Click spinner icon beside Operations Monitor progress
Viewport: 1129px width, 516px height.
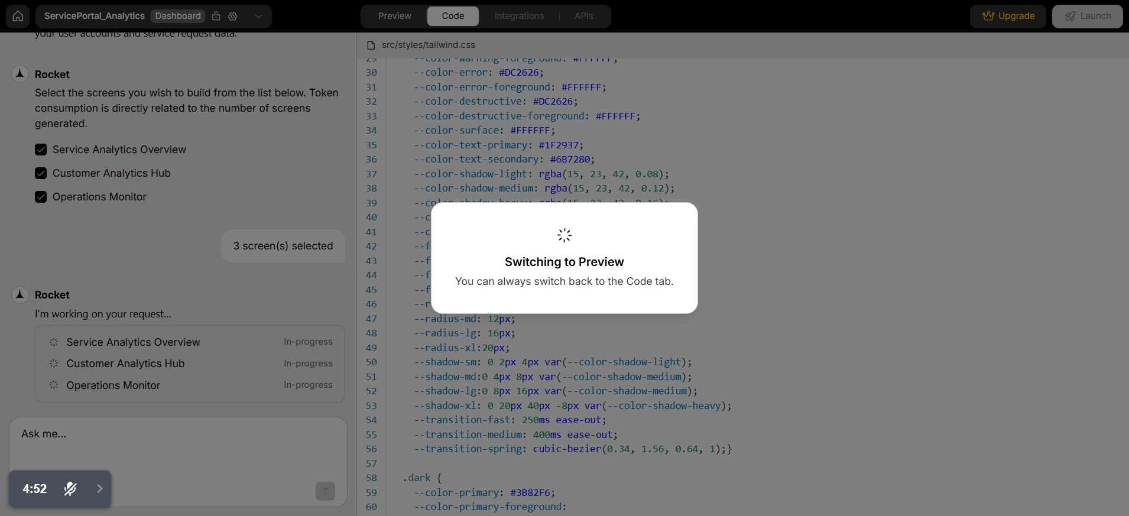click(54, 385)
